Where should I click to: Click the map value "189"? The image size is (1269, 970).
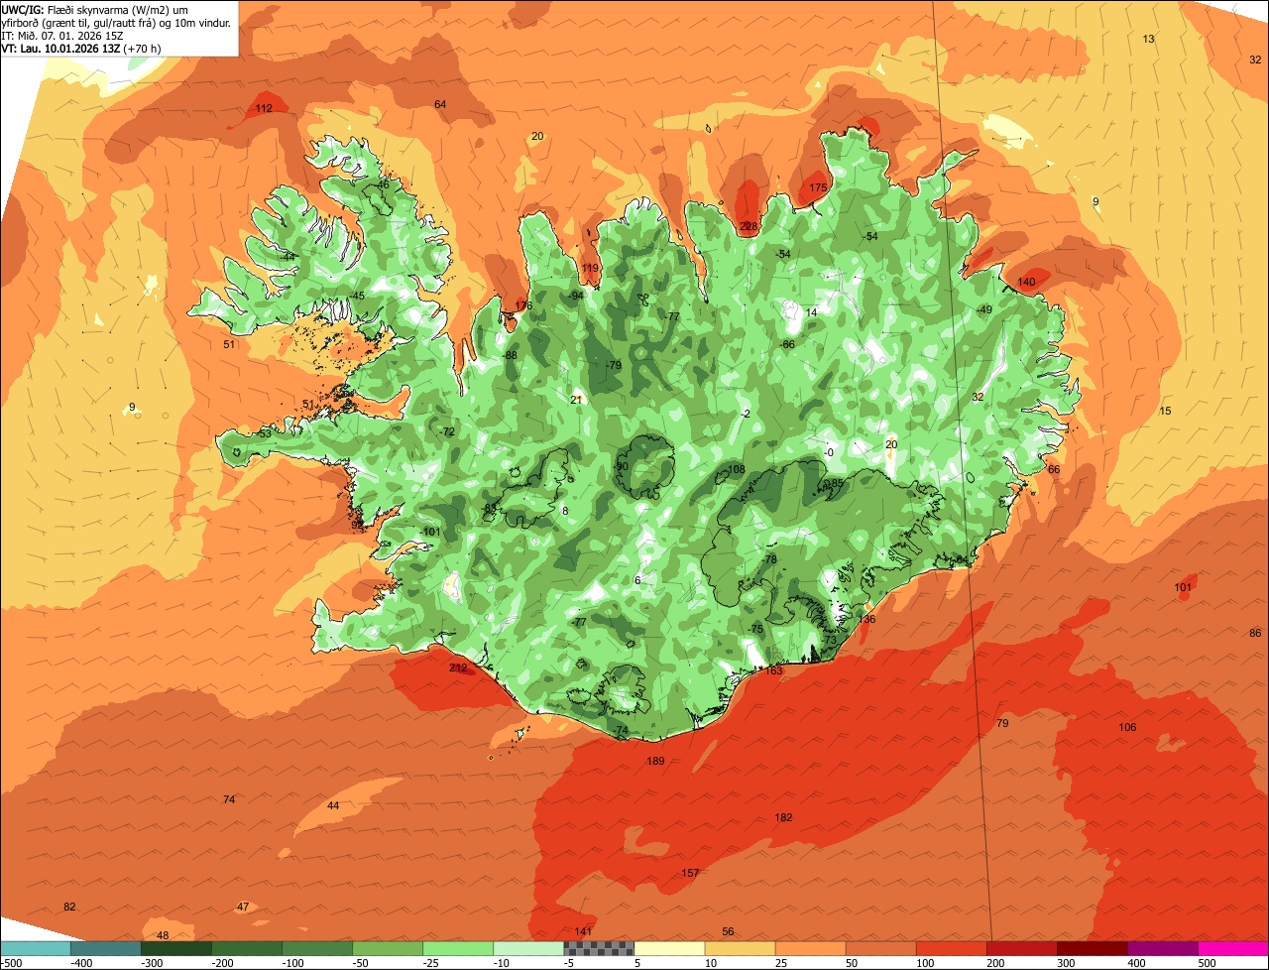point(655,761)
